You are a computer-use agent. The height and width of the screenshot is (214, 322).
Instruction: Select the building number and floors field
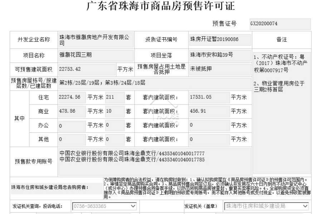click(155, 83)
